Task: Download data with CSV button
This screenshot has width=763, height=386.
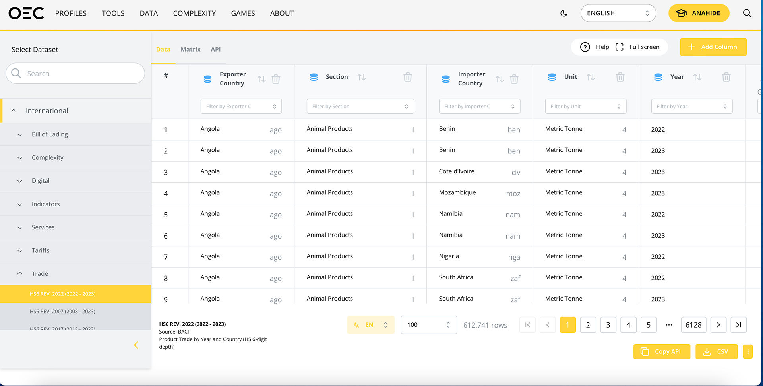Action: coord(717,351)
